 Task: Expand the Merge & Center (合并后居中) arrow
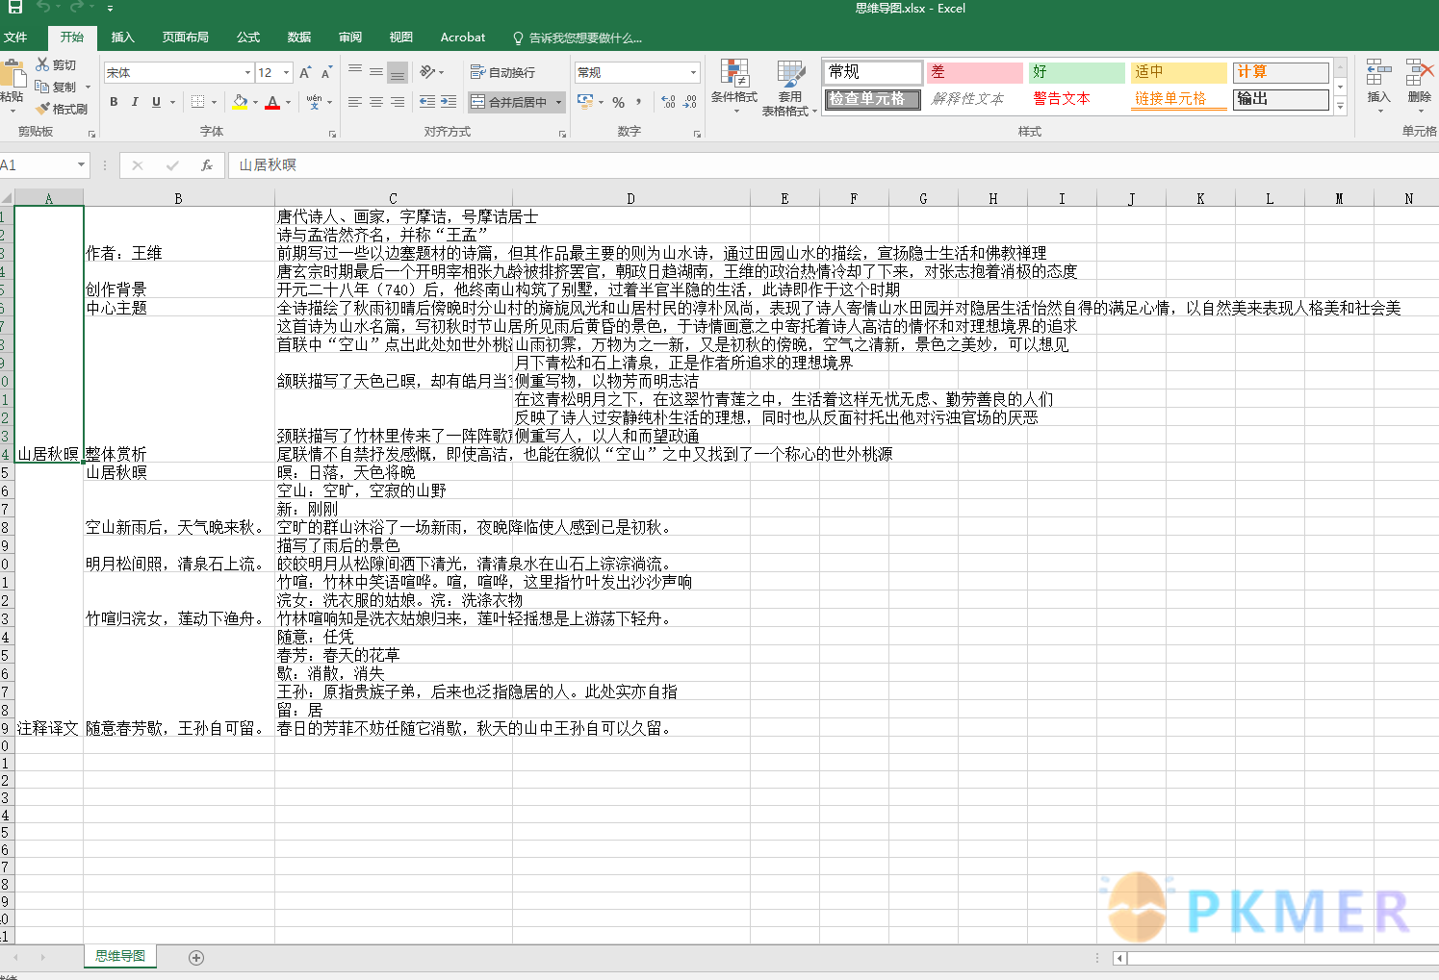(x=559, y=102)
